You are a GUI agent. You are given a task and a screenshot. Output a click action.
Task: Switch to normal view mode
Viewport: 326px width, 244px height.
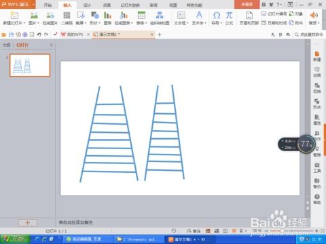(x=208, y=231)
